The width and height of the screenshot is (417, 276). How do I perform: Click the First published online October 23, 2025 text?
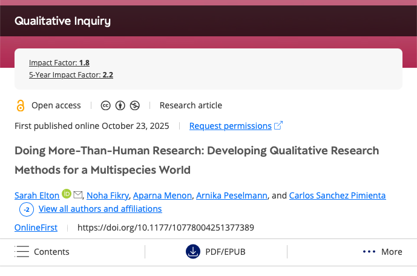pyautogui.click(x=92, y=126)
